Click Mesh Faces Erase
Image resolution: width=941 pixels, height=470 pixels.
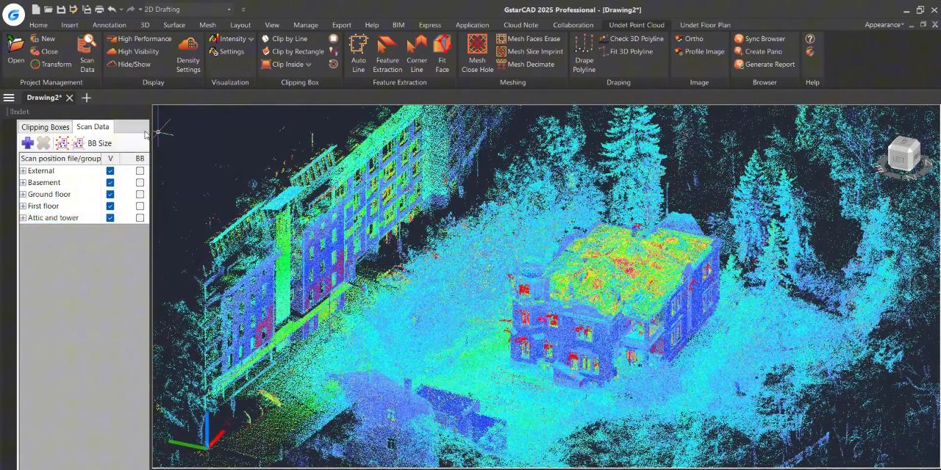click(x=528, y=39)
